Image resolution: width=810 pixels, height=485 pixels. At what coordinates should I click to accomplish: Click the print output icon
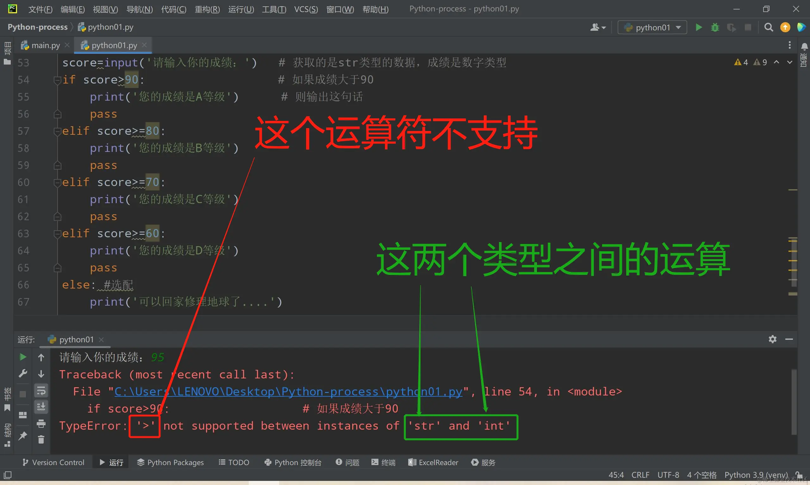pyautogui.click(x=41, y=424)
